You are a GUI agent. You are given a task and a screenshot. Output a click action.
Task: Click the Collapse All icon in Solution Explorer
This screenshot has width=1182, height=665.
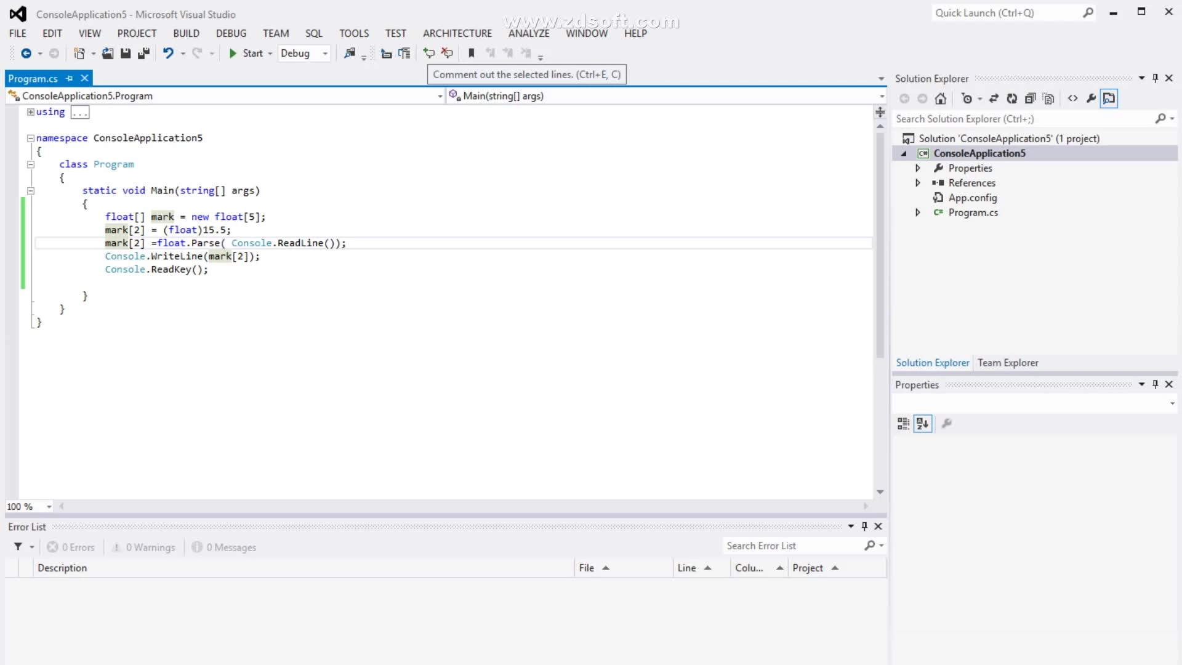coord(1031,99)
